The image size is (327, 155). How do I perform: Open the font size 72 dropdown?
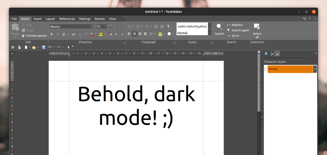tap(105, 27)
